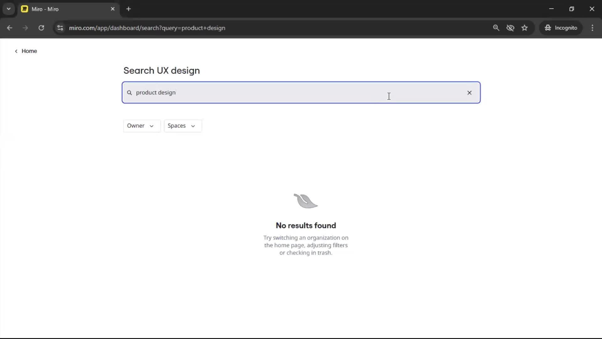Click third-party cookies blocked eye icon
602x339 pixels.
(510, 28)
